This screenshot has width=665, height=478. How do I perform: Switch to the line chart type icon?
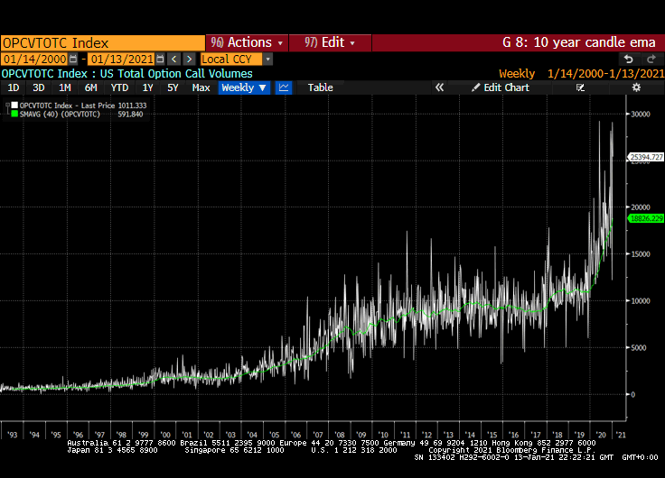coord(284,87)
